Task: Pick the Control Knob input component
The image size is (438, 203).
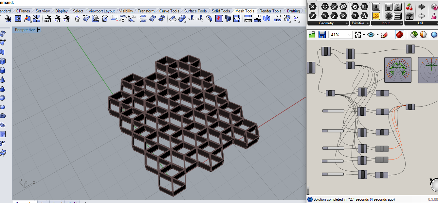Action: [x=389, y=15]
